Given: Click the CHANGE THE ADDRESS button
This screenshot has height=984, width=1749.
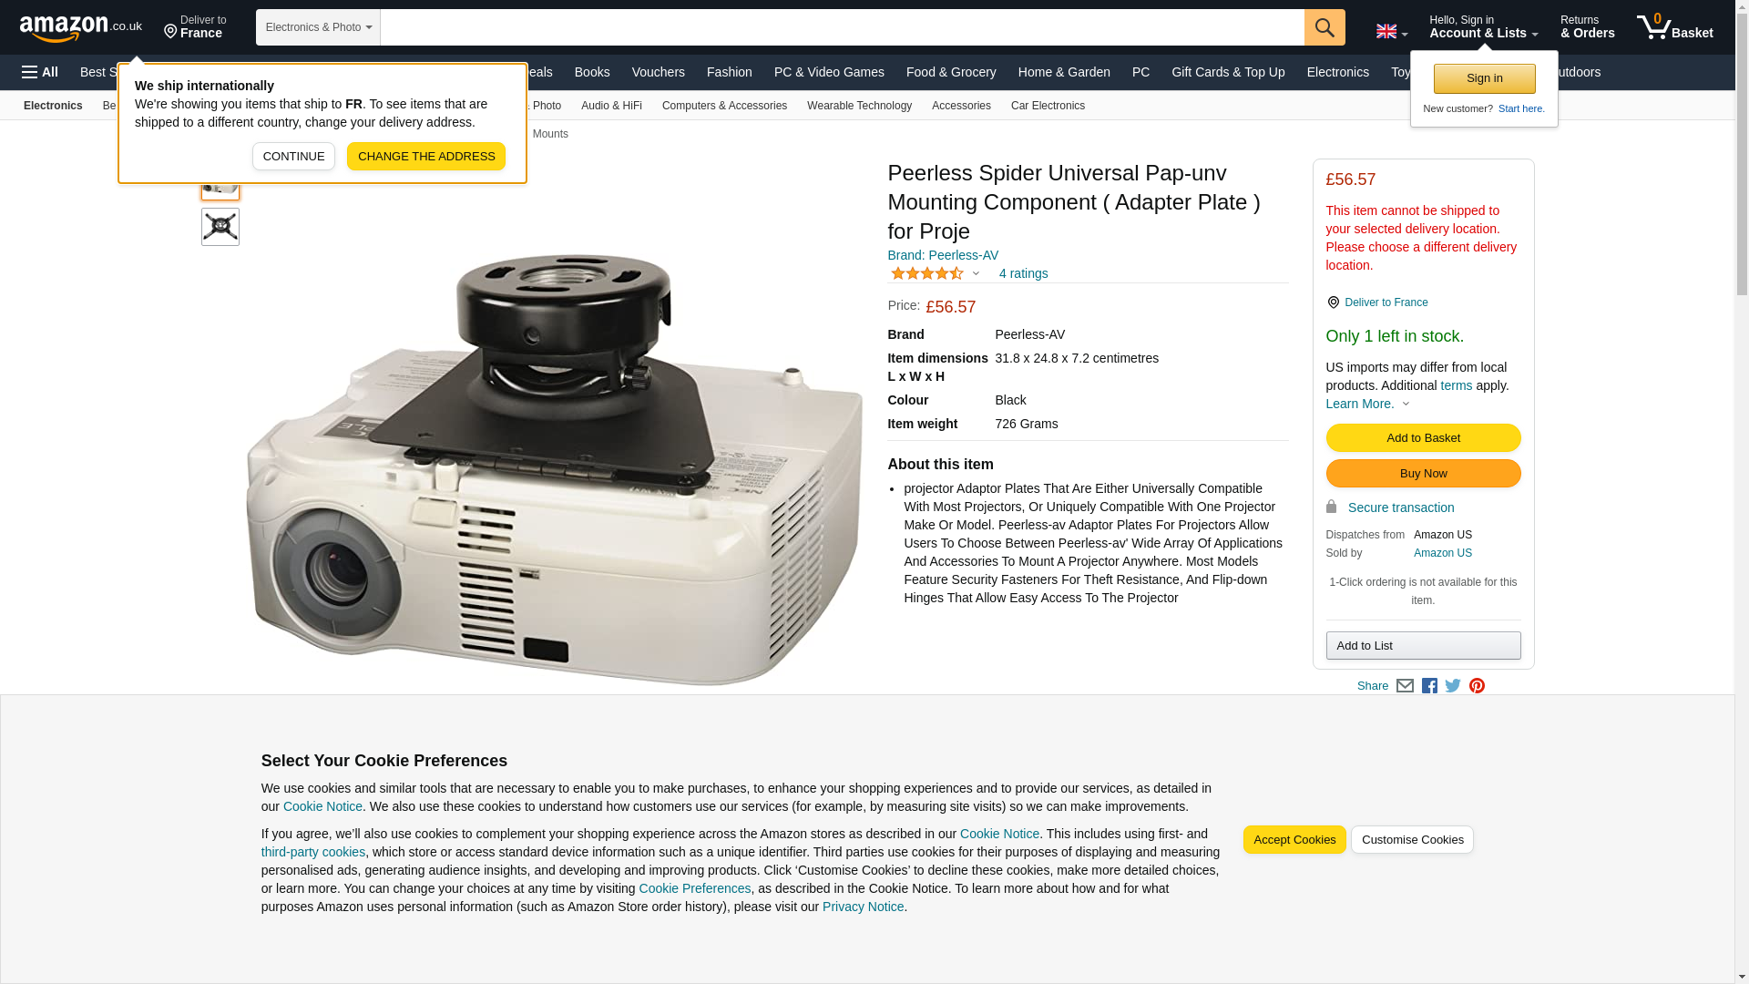Looking at the screenshot, I should tap(426, 157).
